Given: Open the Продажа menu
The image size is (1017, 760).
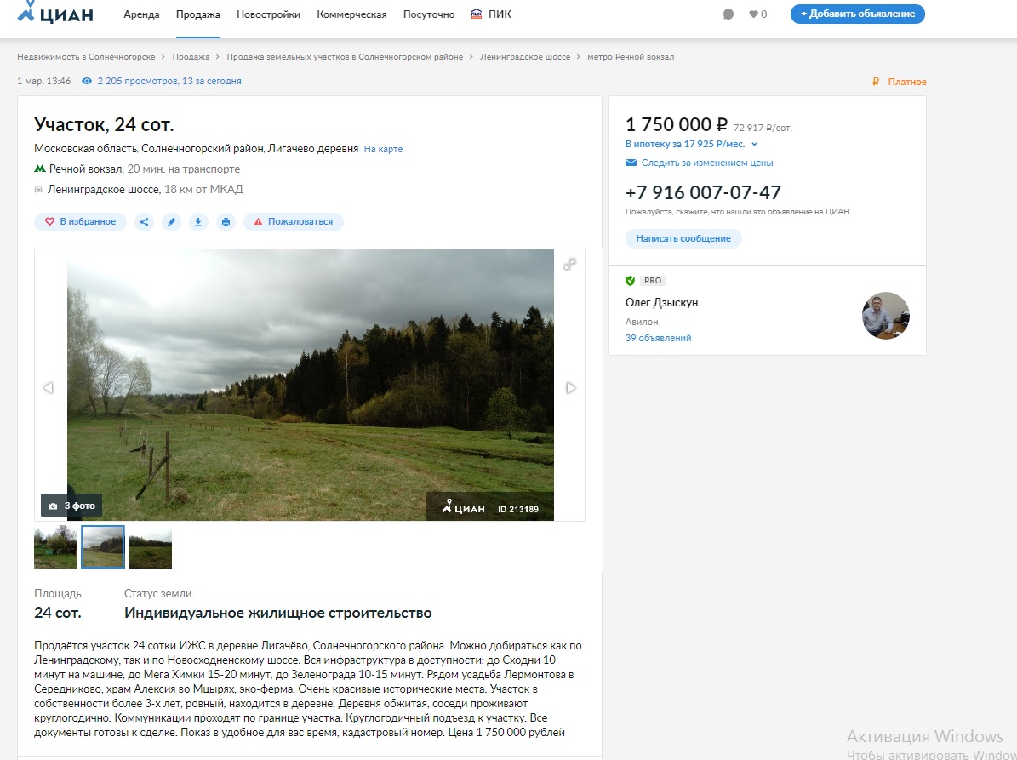Looking at the screenshot, I should [x=197, y=14].
